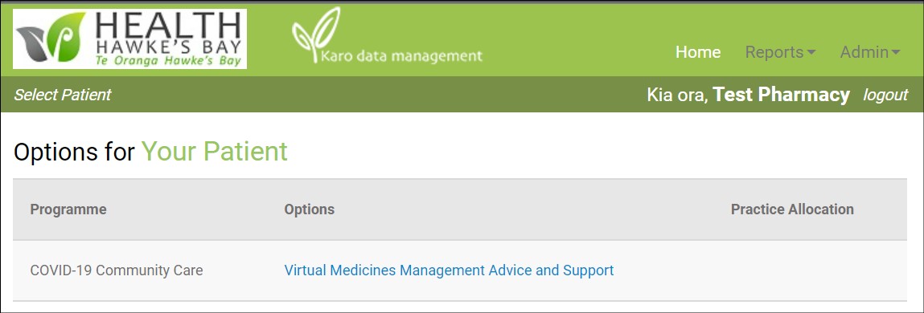Click the Practice Allocation column header
Viewport: 924px width, 313px height.
click(x=792, y=209)
